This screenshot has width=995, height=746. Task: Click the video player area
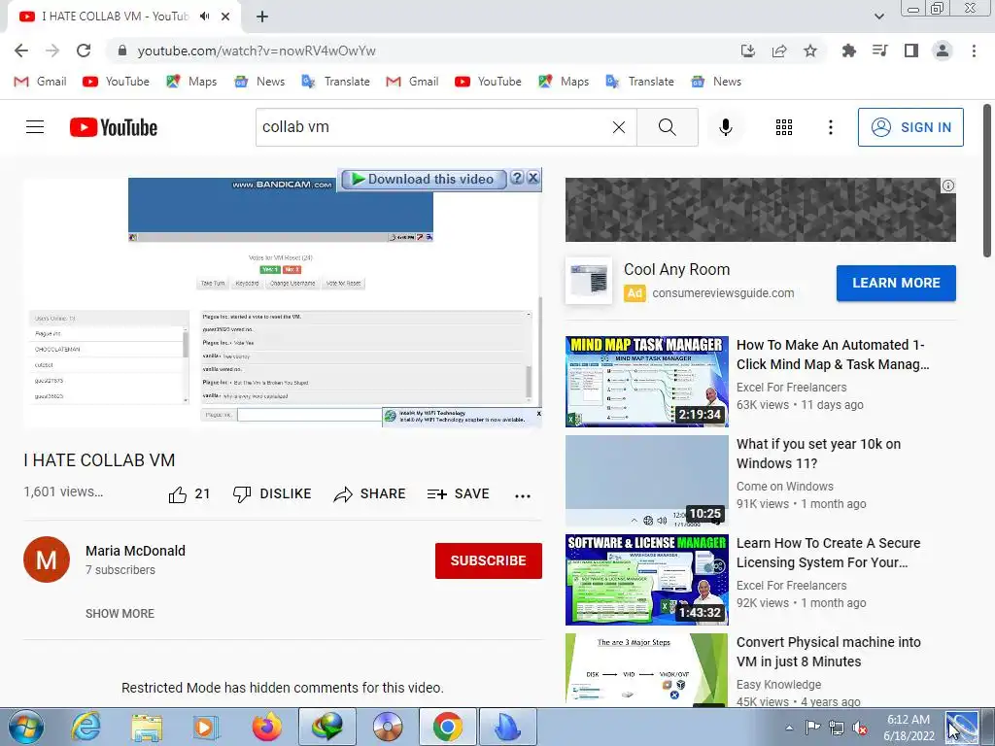(283, 304)
